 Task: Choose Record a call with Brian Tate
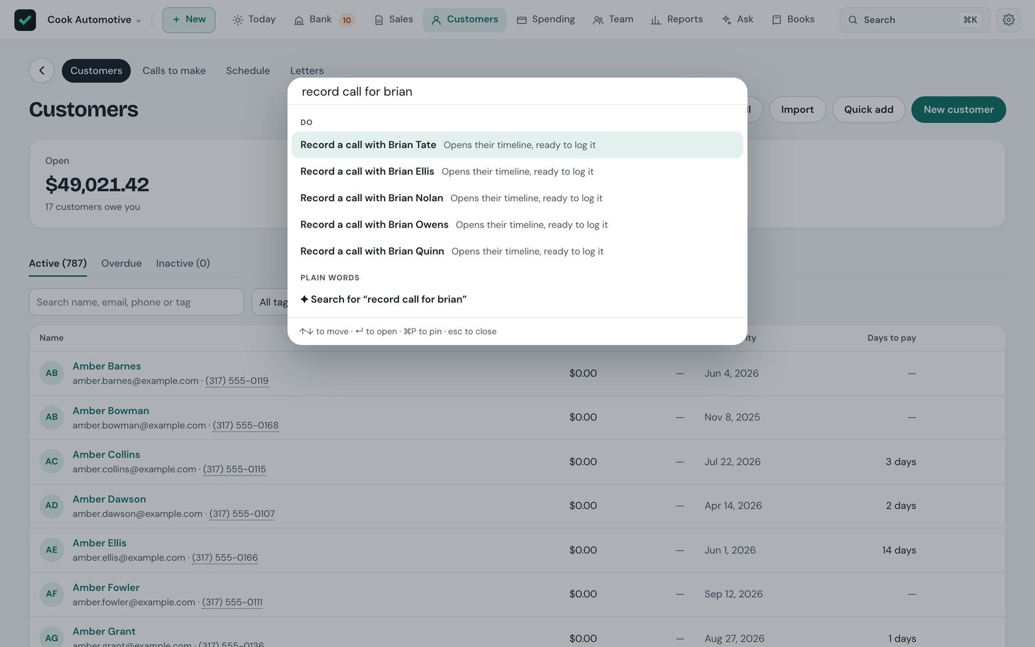(517, 145)
